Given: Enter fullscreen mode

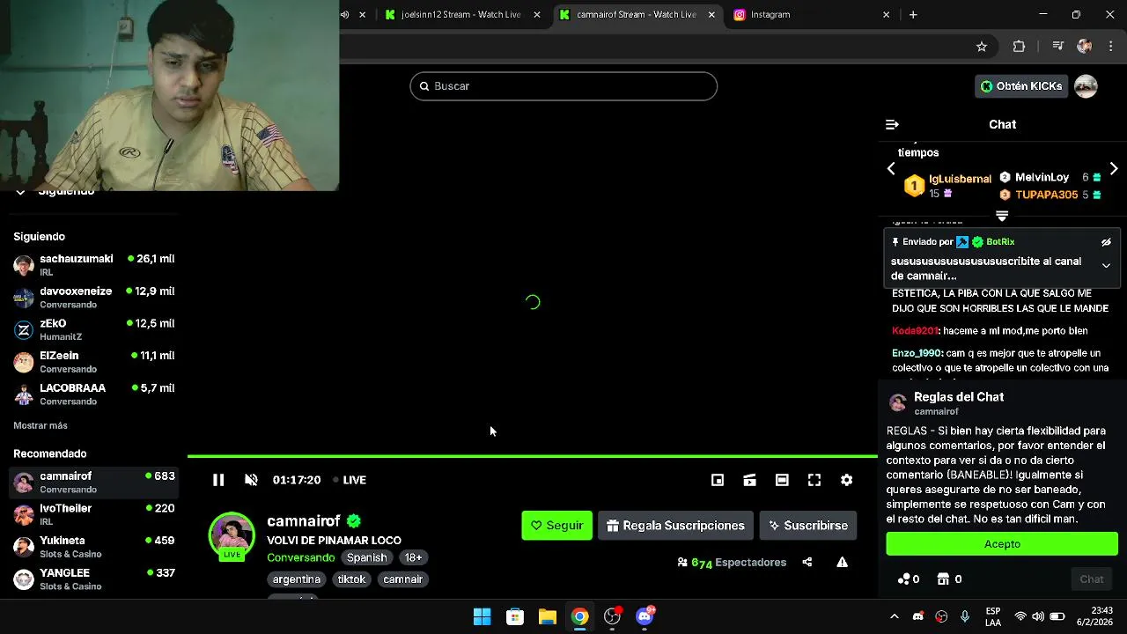Looking at the screenshot, I should [x=814, y=480].
